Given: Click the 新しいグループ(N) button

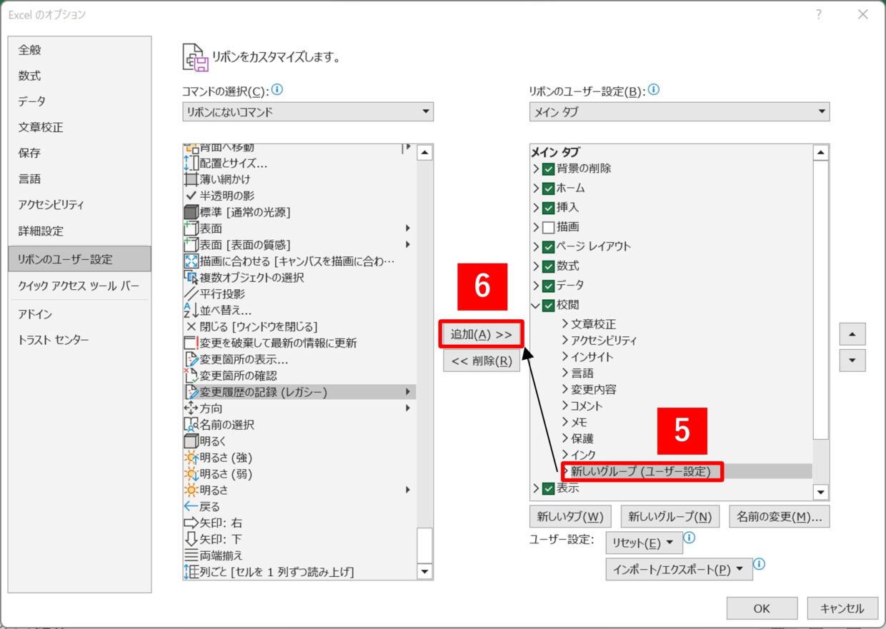Looking at the screenshot, I should (670, 516).
